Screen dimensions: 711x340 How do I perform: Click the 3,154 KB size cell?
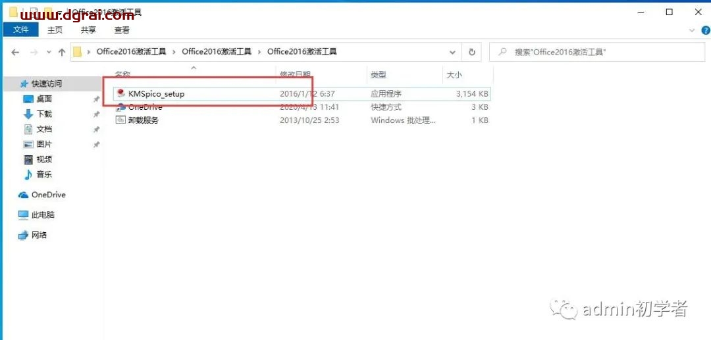[472, 94]
